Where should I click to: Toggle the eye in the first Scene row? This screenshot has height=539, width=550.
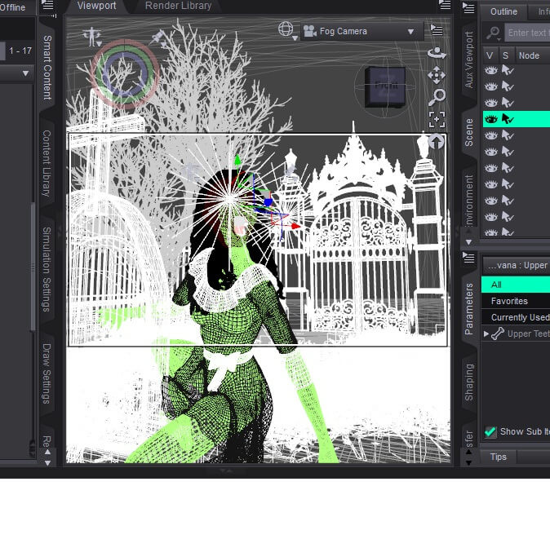tap(490, 70)
